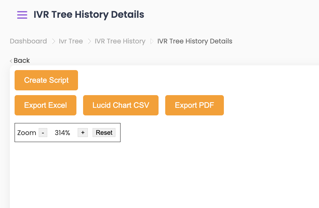This screenshot has height=208, width=319.
Task: Open the hamburger navigation menu
Action: click(22, 15)
